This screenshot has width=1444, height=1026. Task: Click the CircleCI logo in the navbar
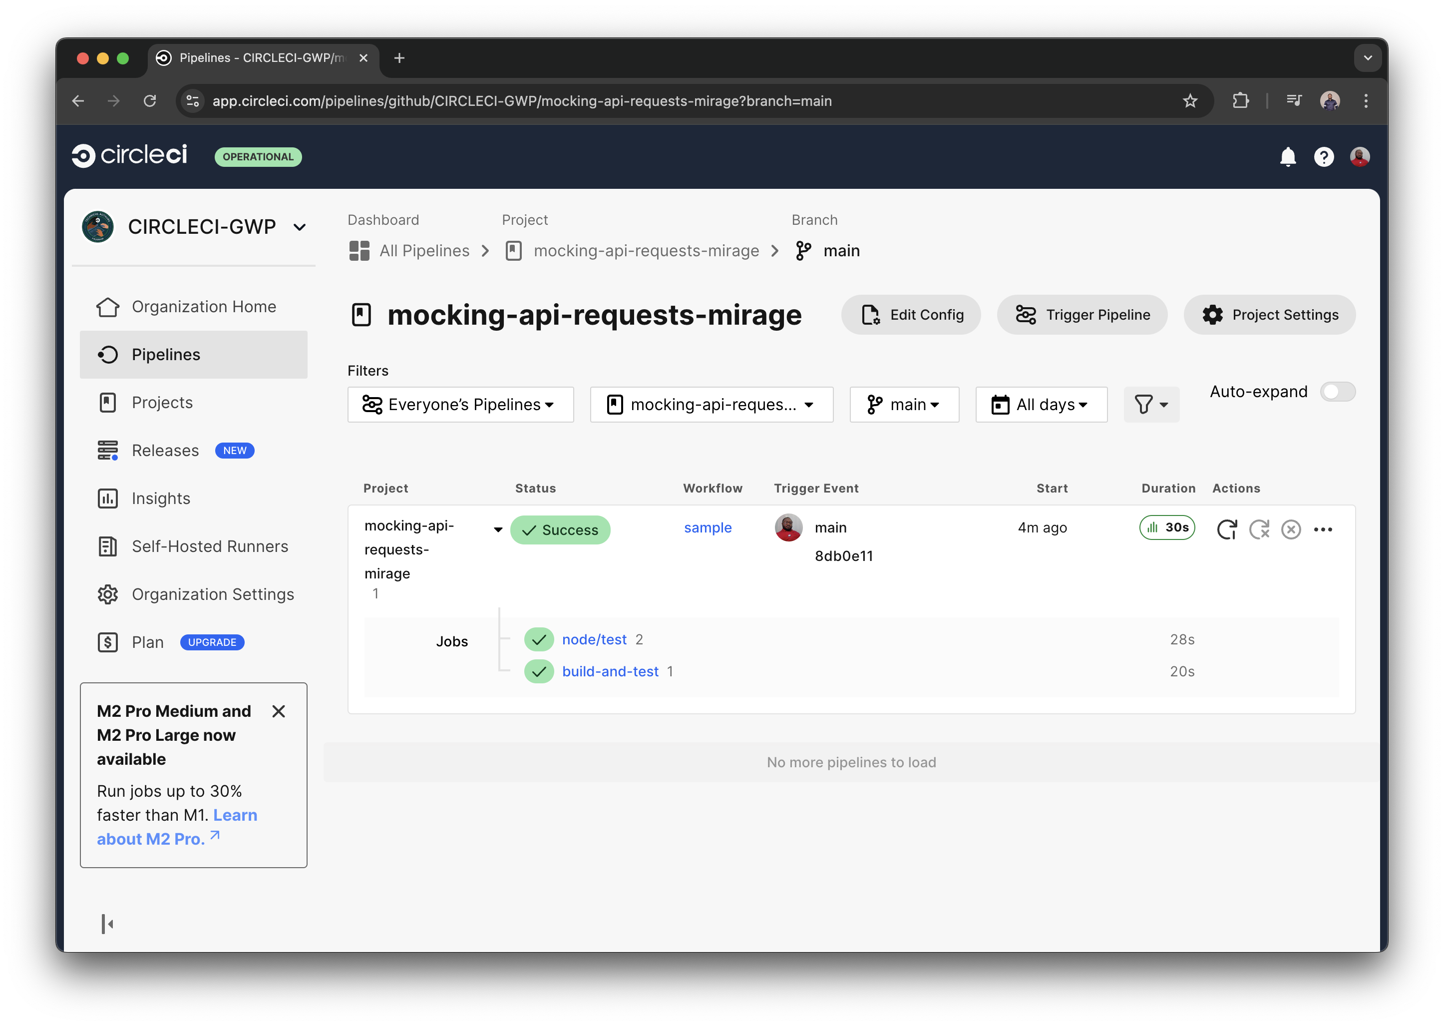(129, 155)
